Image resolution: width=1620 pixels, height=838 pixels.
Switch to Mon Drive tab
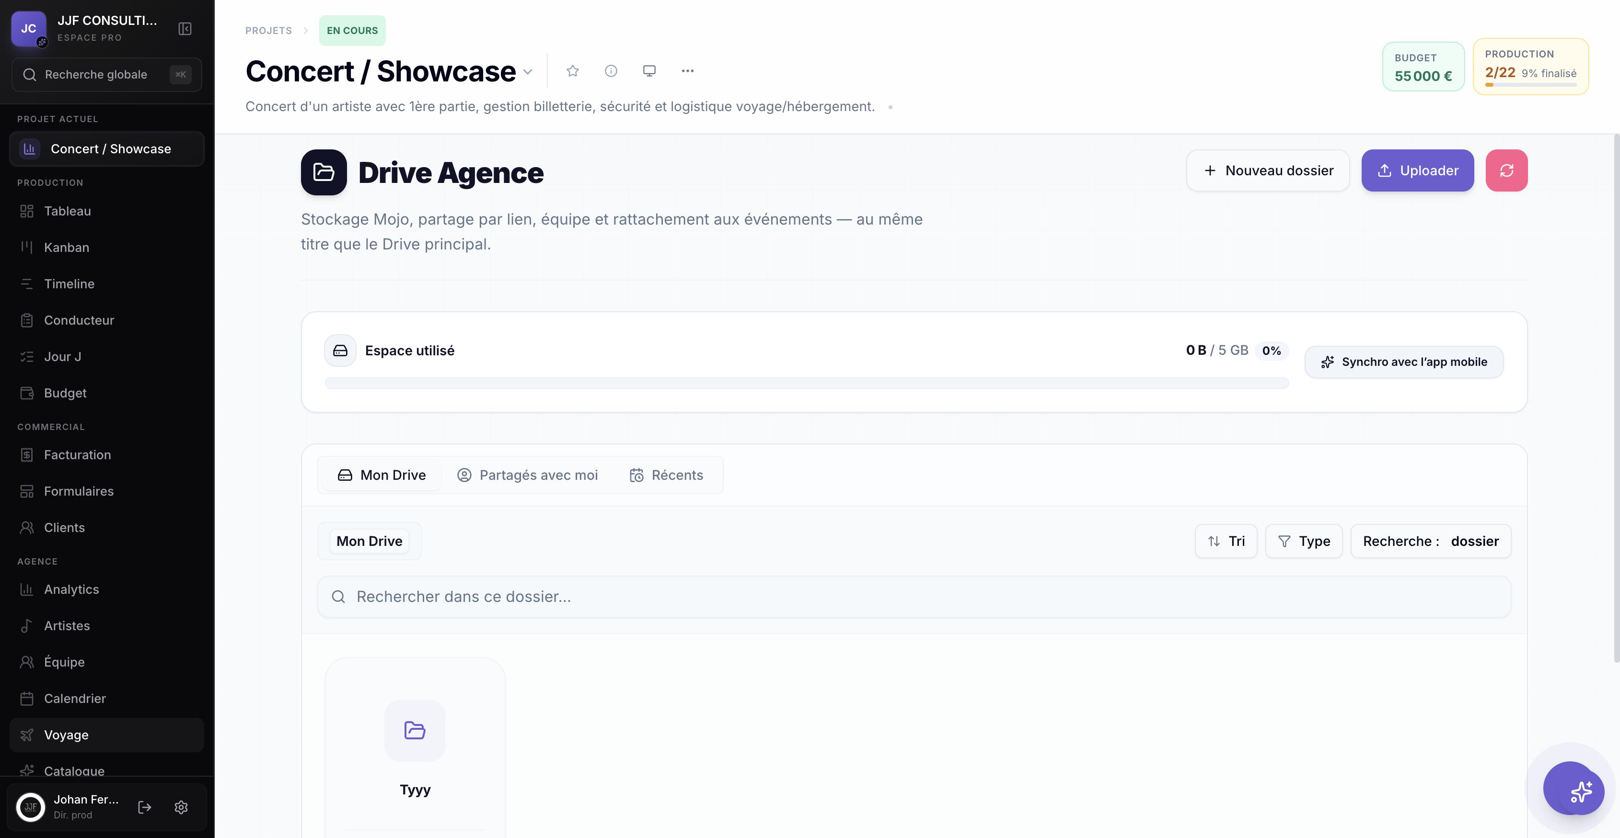pyautogui.click(x=381, y=475)
